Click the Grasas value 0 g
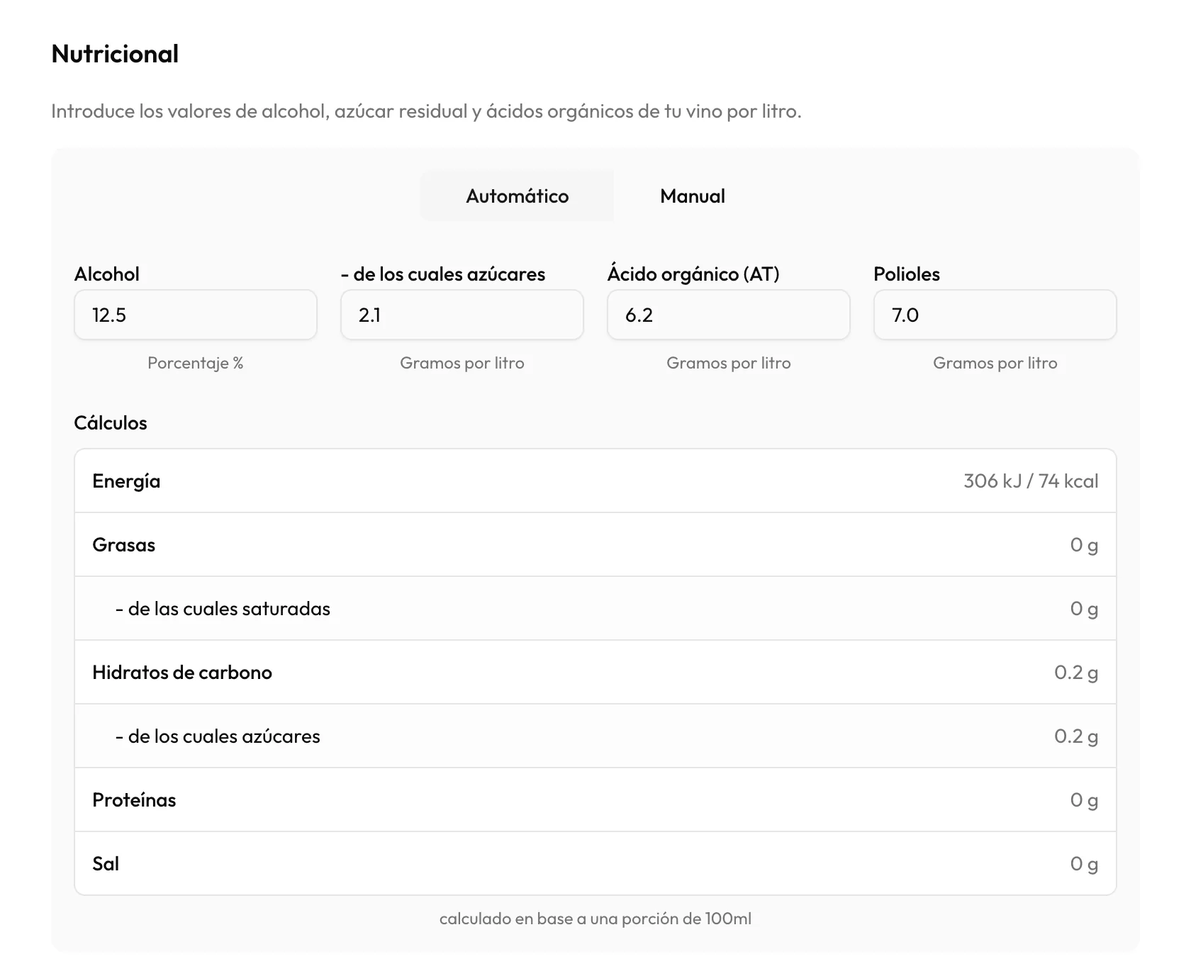1191x971 pixels. [1085, 545]
